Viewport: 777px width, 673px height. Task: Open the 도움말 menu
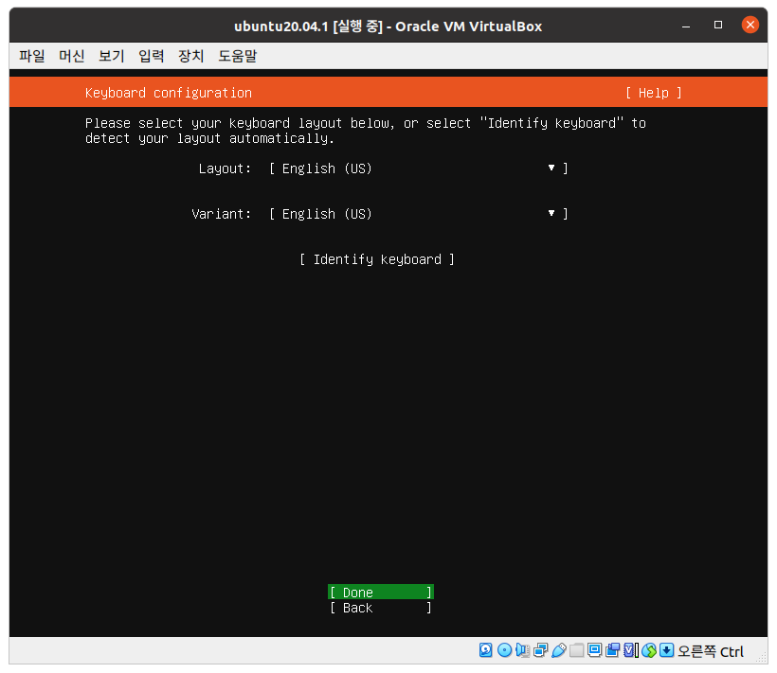[x=237, y=56]
